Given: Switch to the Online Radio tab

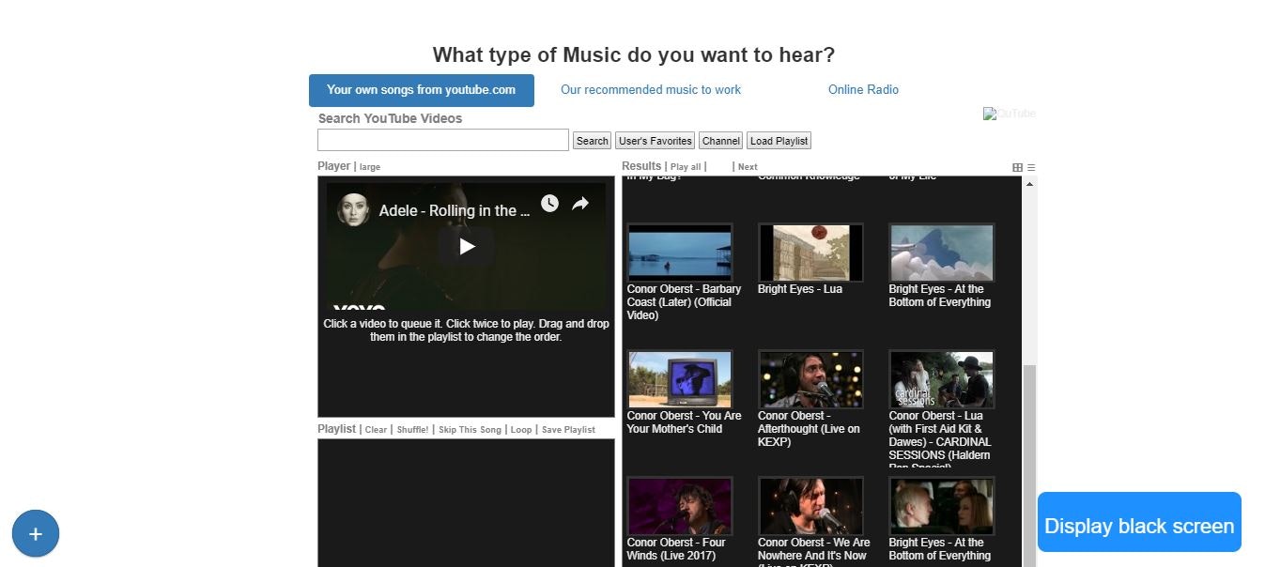Looking at the screenshot, I should 862,89.
